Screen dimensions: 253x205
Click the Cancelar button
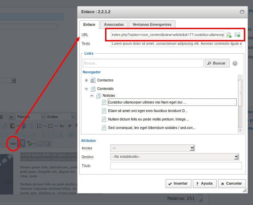(x=232, y=184)
